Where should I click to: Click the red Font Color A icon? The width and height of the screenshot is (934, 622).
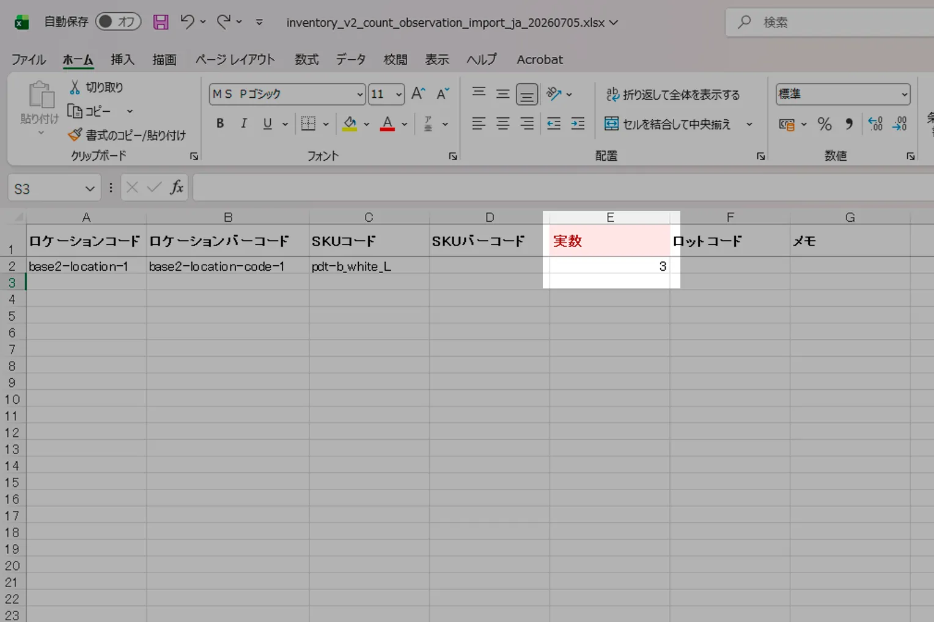(x=387, y=123)
